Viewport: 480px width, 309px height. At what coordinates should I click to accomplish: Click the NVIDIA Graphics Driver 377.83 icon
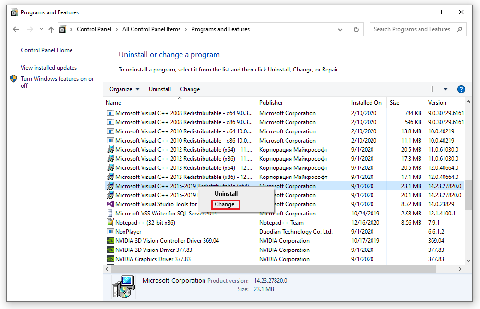click(109, 259)
